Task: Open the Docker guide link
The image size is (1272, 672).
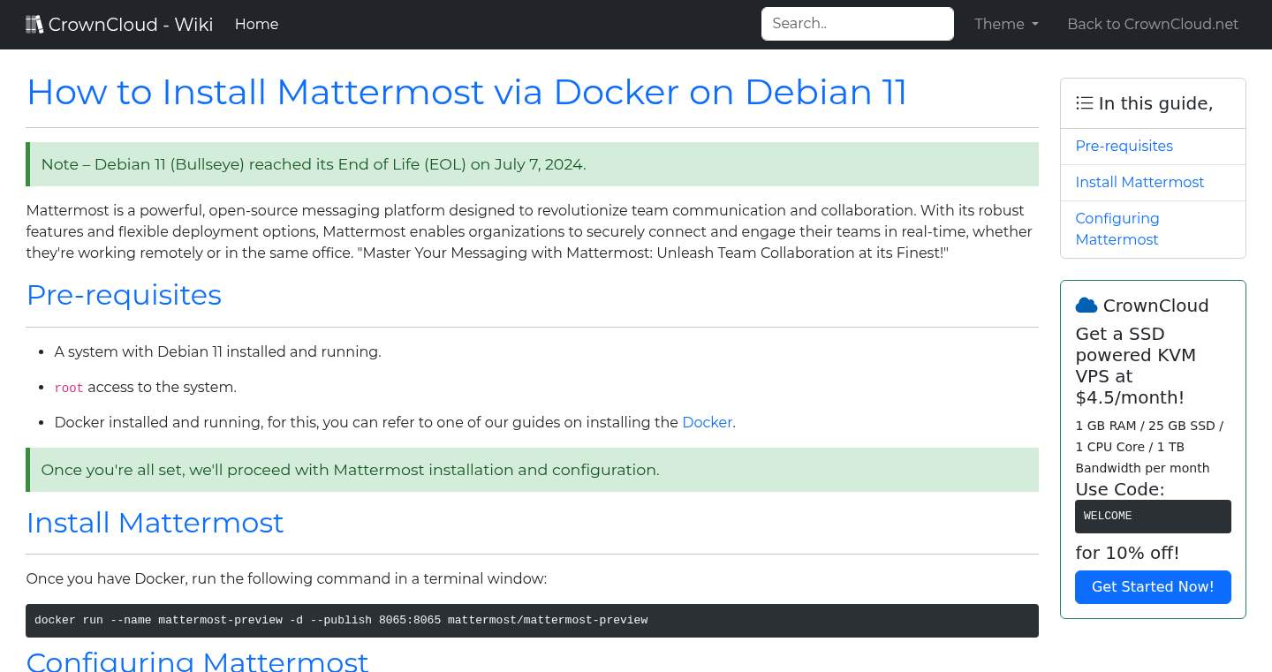Action: click(707, 422)
